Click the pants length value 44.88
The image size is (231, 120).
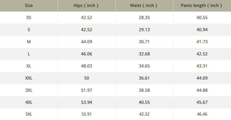pos(202,90)
